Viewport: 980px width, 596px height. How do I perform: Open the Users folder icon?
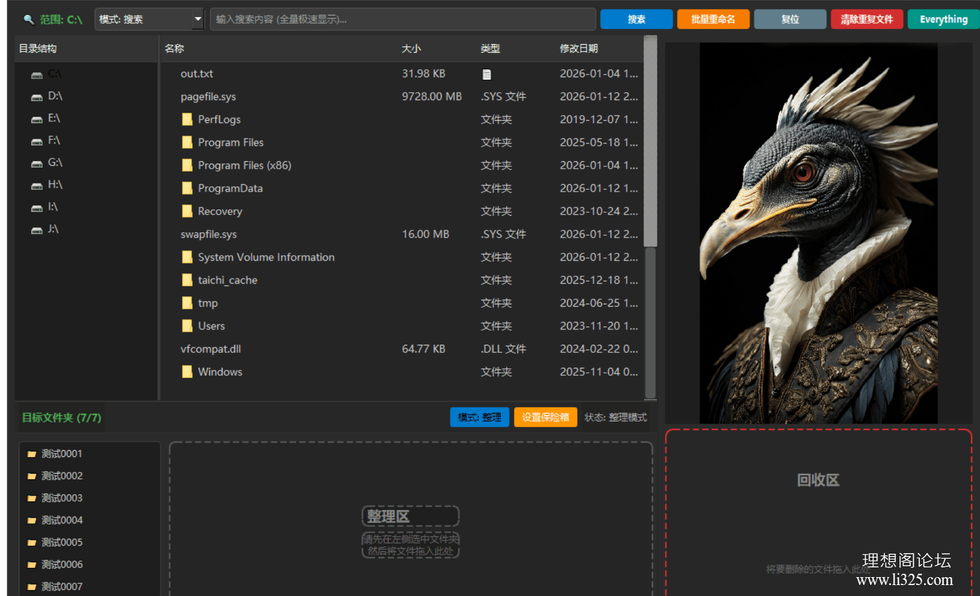click(186, 325)
